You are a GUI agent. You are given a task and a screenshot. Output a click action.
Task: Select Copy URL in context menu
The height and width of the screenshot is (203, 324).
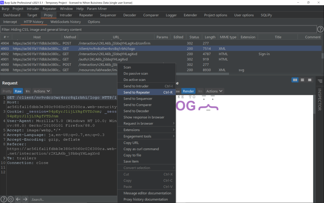146,143
